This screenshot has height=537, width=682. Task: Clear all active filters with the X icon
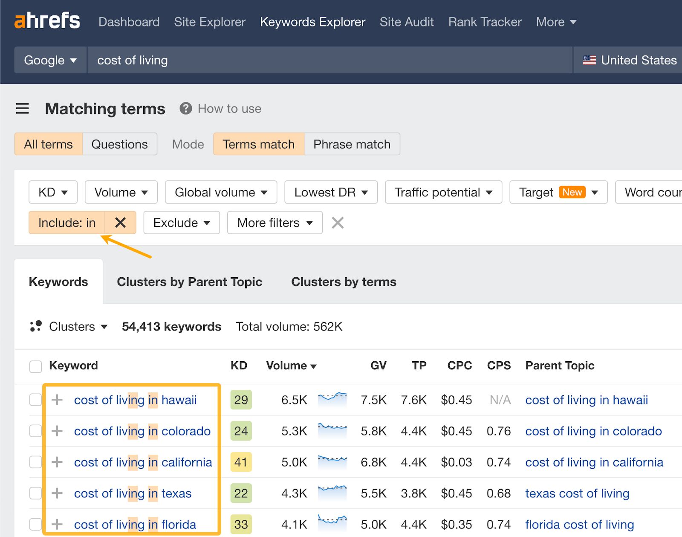pos(337,222)
